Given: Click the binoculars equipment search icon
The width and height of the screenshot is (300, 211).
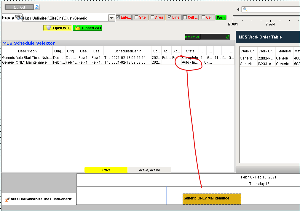Looking at the screenshot, I should coord(19,17).
